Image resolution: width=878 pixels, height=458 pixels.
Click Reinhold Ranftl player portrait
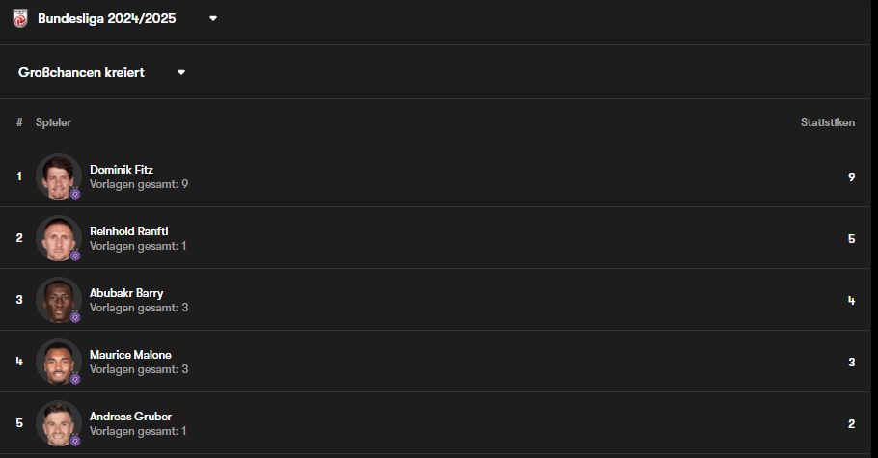59,238
